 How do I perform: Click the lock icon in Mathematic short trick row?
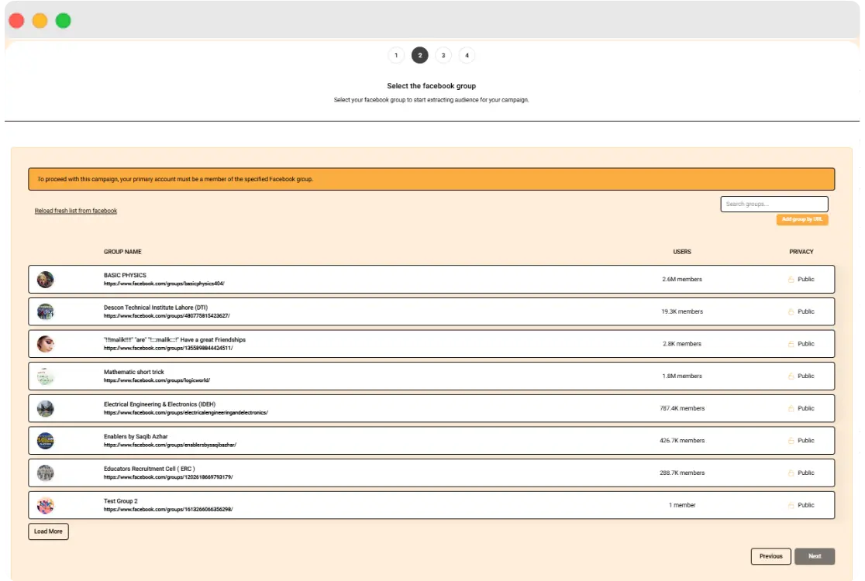pyautogui.click(x=791, y=376)
